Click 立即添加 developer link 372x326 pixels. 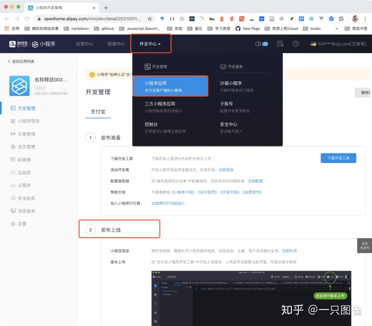[226, 170]
